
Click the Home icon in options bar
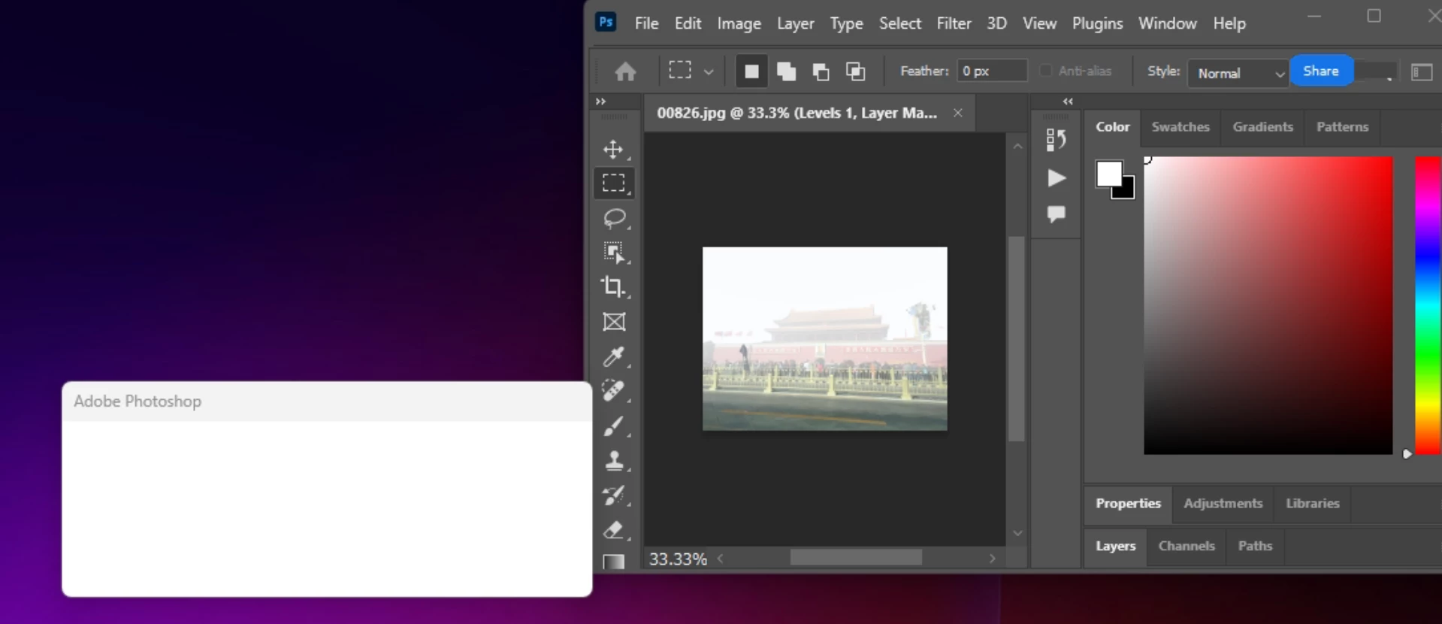[625, 71]
